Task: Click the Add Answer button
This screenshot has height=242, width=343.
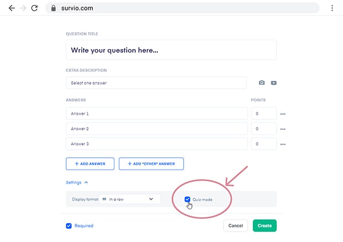Action: coord(90,164)
